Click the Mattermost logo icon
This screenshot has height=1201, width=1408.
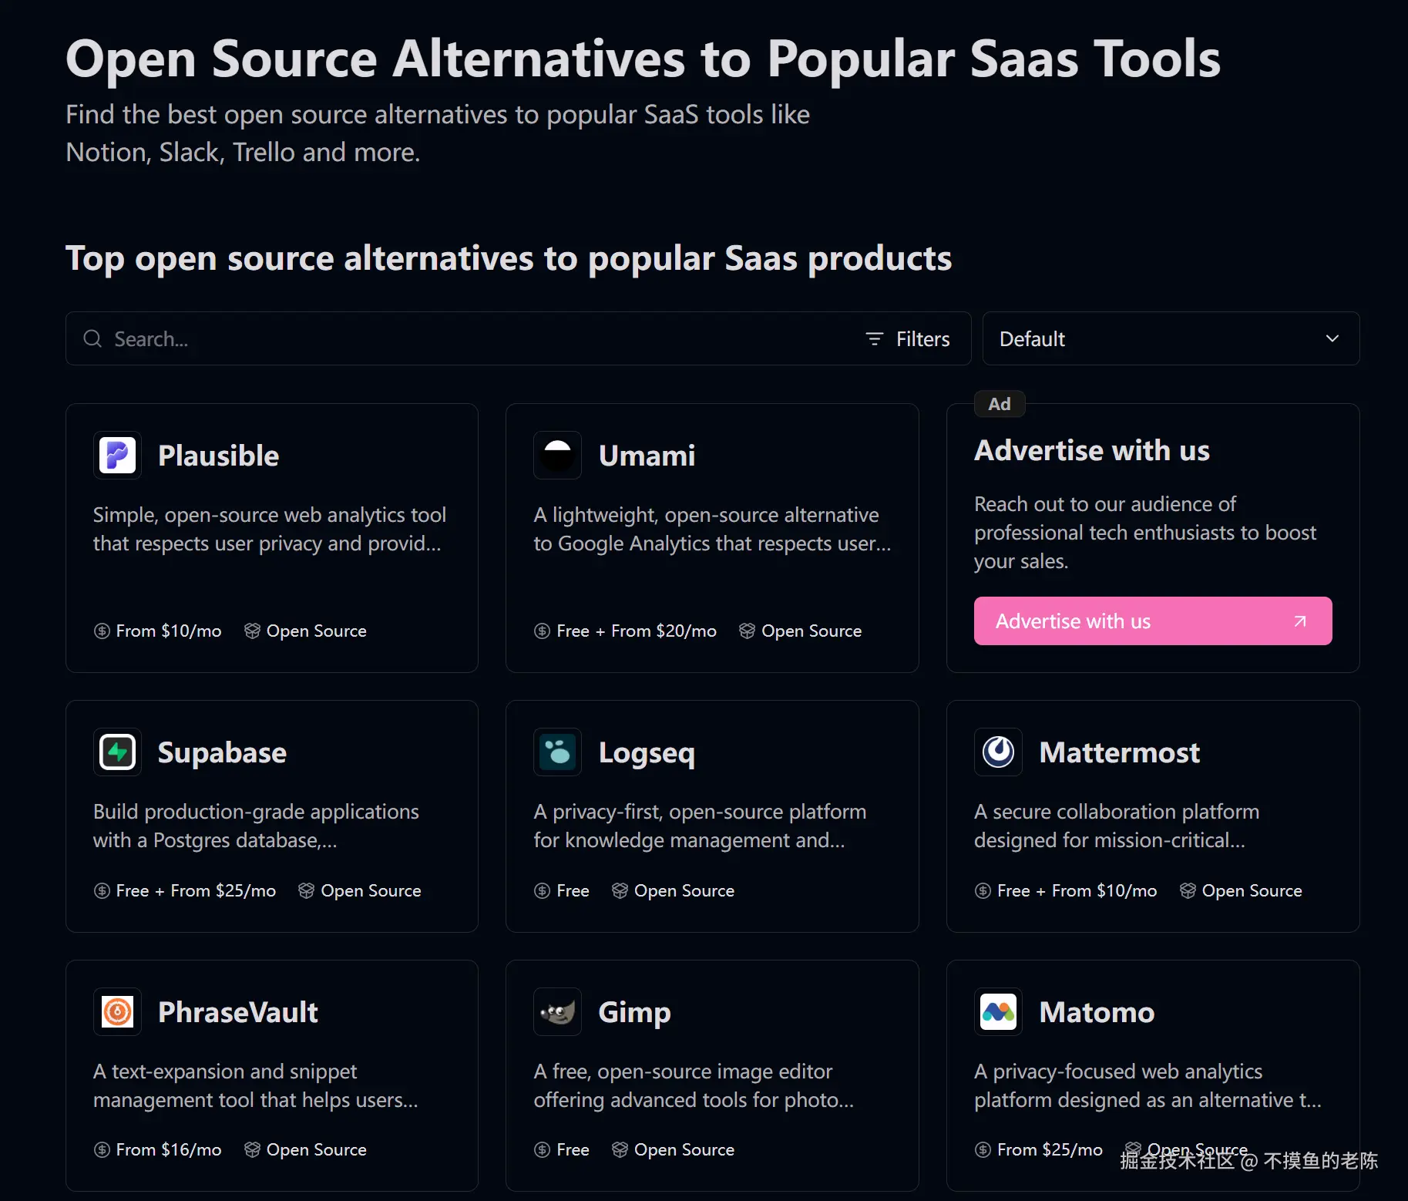[x=998, y=752]
